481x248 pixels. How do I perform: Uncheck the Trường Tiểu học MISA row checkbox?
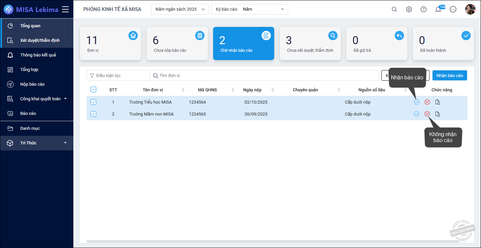(94, 102)
